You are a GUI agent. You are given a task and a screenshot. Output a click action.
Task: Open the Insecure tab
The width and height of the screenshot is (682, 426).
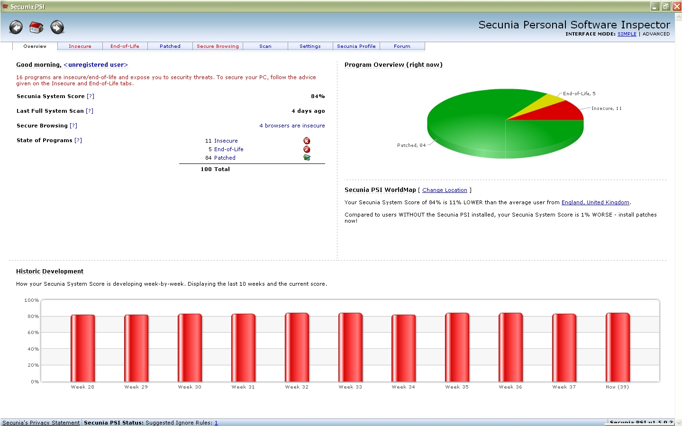pyautogui.click(x=80, y=46)
